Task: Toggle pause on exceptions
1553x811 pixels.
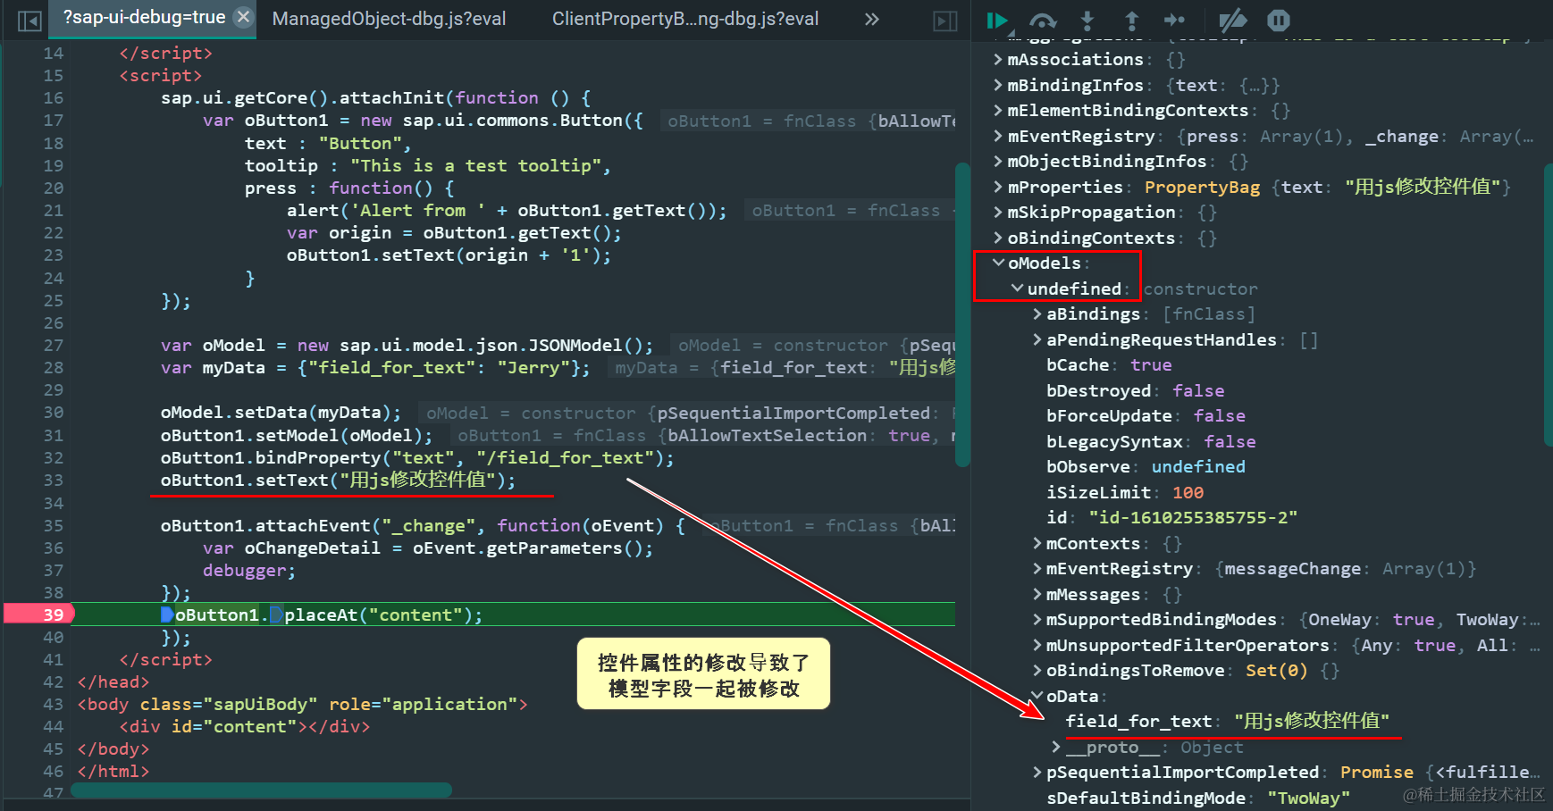Action: tap(1279, 20)
